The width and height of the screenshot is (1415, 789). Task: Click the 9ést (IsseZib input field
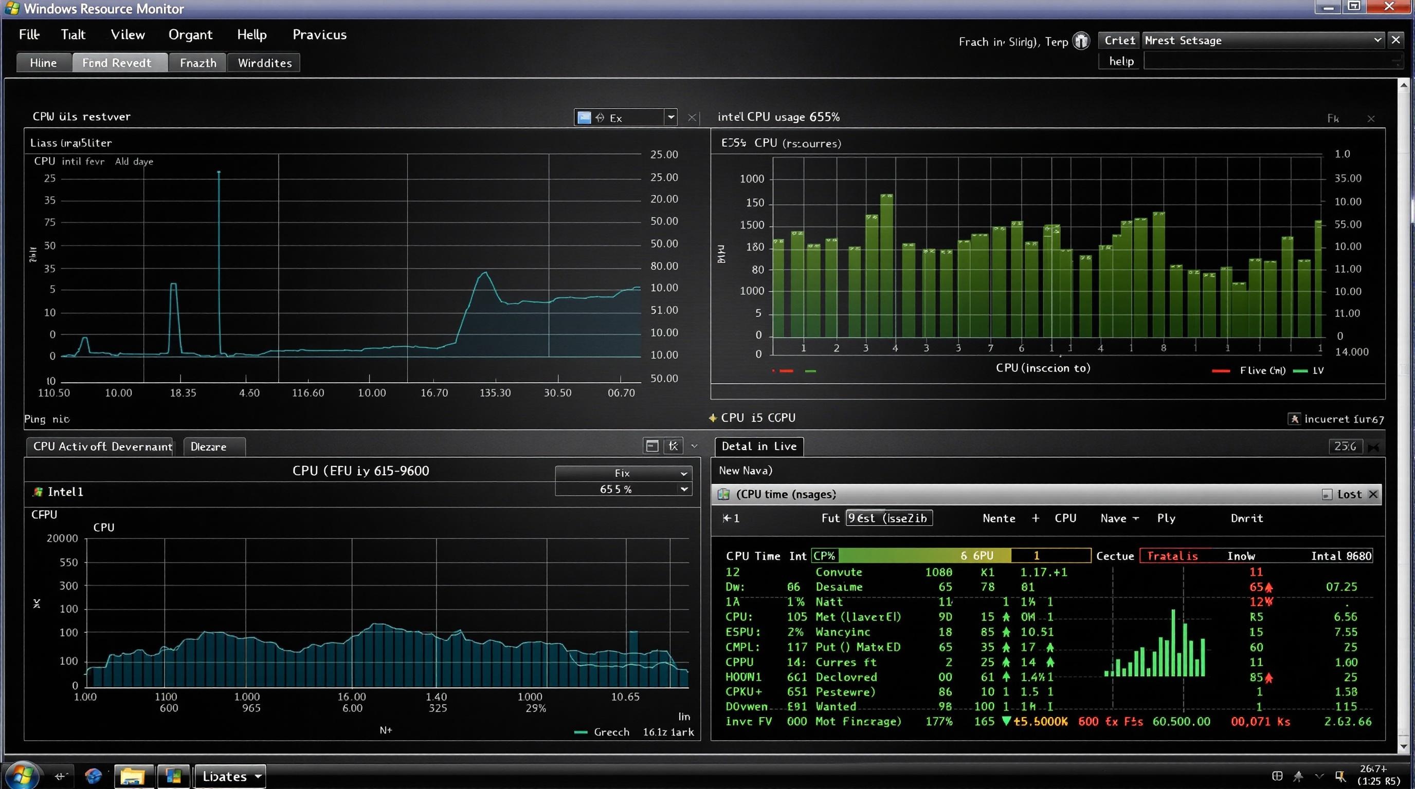(x=889, y=518)
